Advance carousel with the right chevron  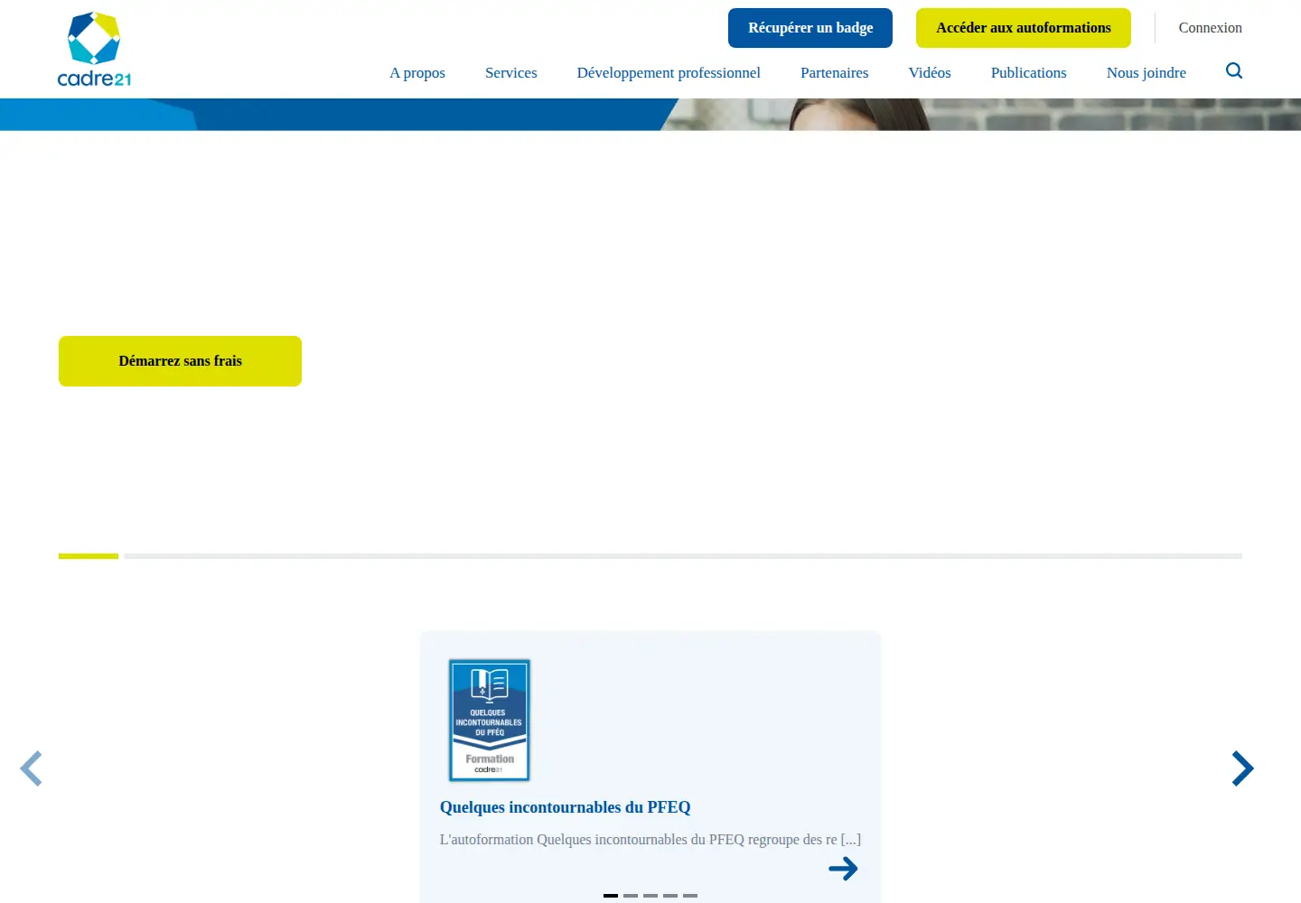(1243, 768)
